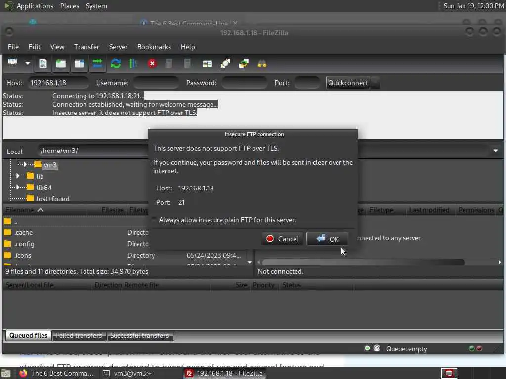Screen dimensions: 506x379
Task: Switch to the vm3@vm3 terminal taskbar item
Action: [127, 373]
